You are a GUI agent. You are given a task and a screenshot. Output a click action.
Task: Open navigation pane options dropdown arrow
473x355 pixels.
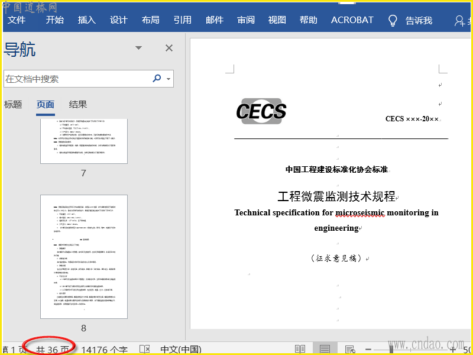pos(138,48)
